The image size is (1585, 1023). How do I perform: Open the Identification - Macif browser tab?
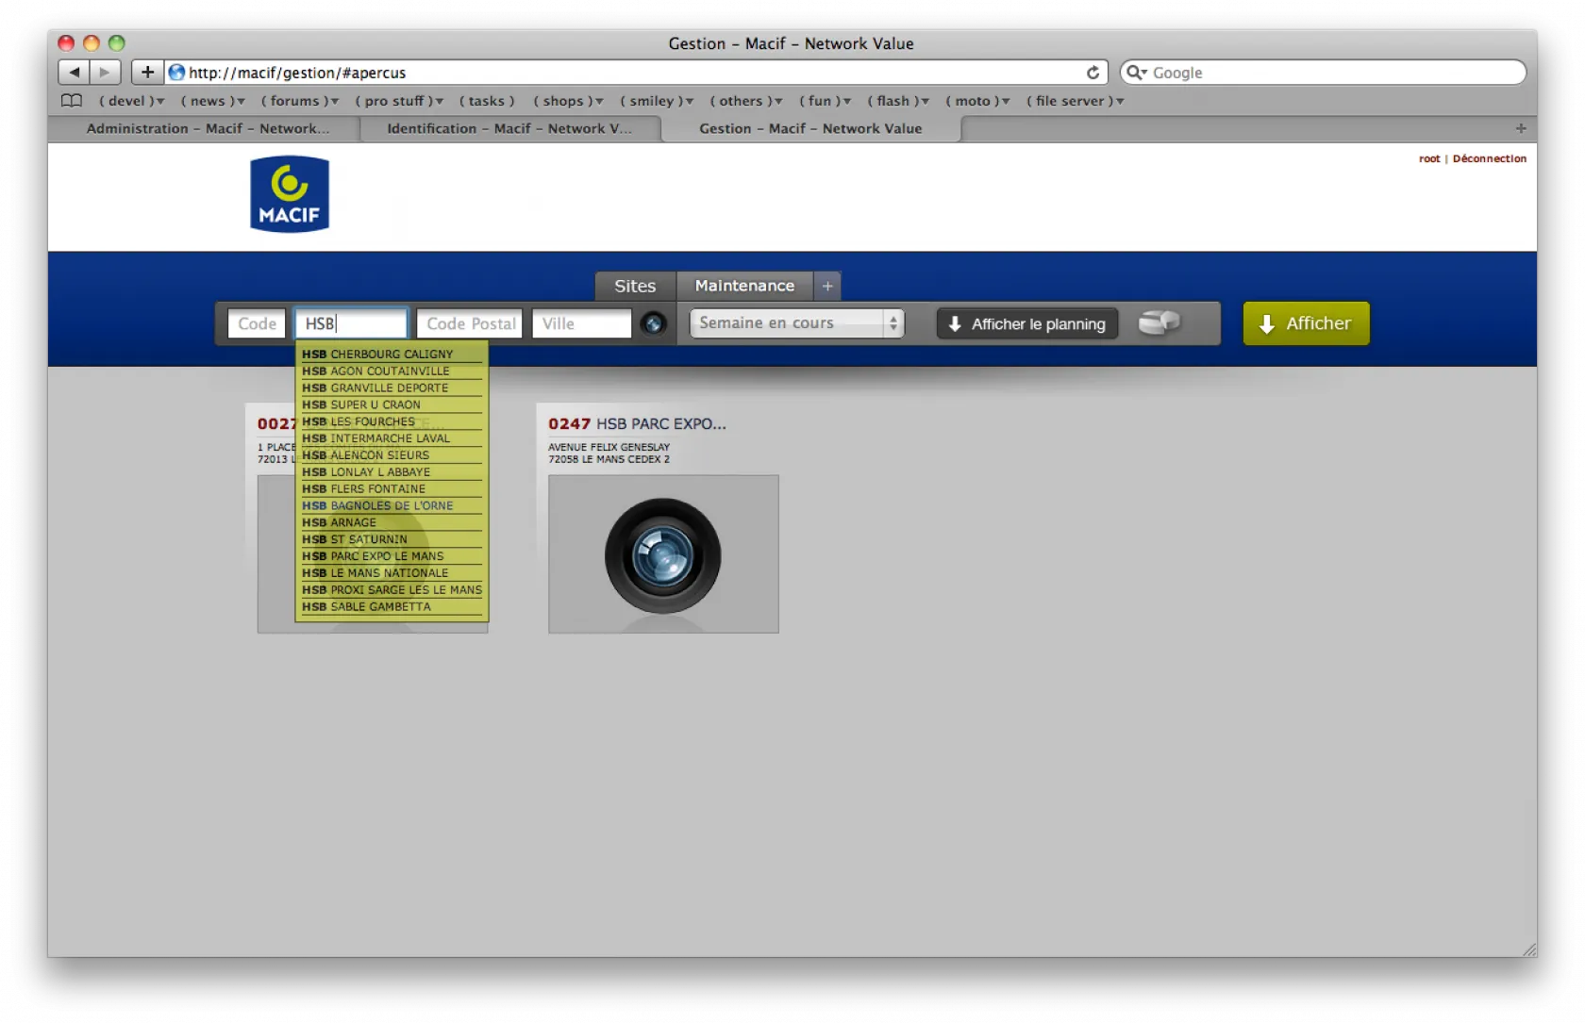click(x=509, y=128)
